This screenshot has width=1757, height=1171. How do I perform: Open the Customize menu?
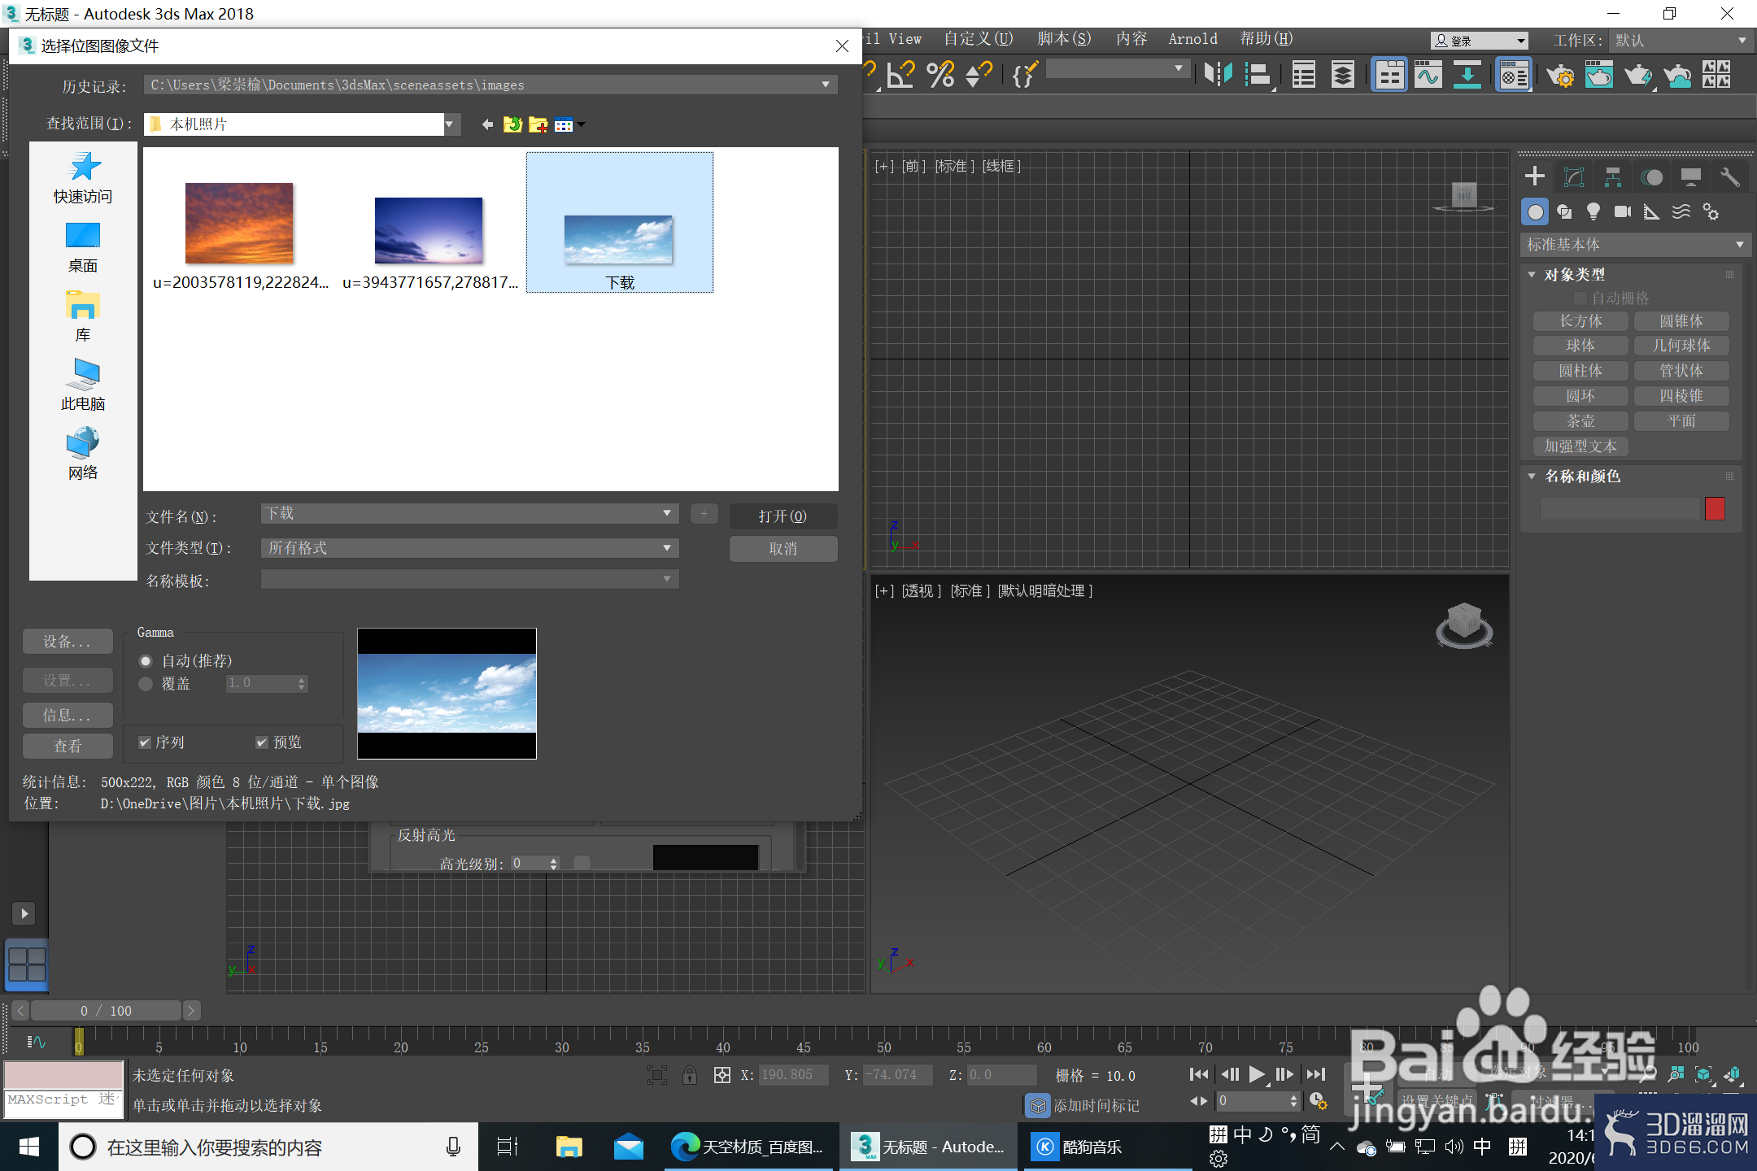979,38
